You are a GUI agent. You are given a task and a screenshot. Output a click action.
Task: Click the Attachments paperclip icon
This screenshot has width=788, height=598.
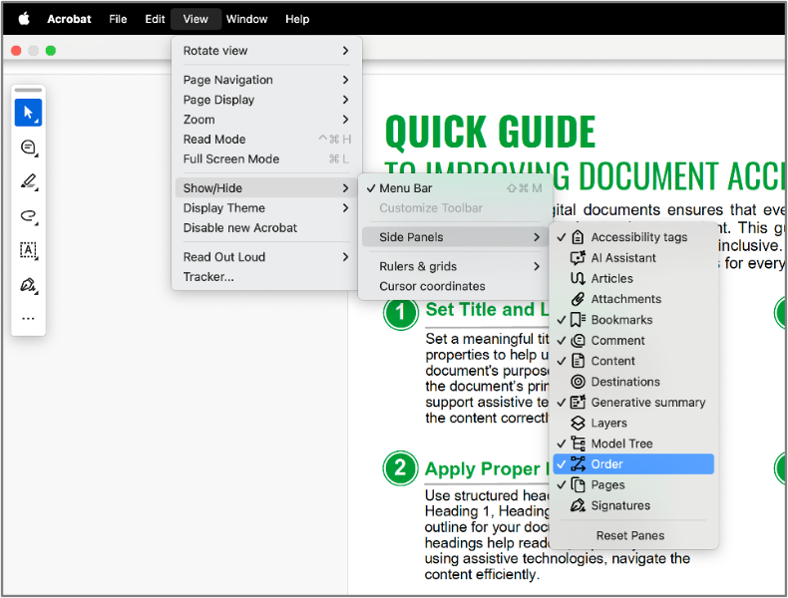click(x=578, y=299)
